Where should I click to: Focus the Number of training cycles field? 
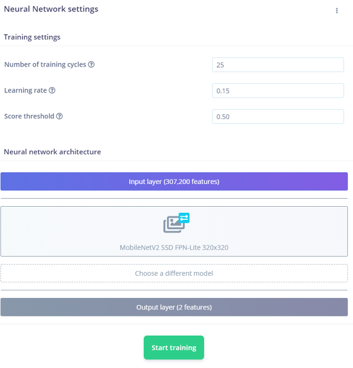tap(278, 65)
